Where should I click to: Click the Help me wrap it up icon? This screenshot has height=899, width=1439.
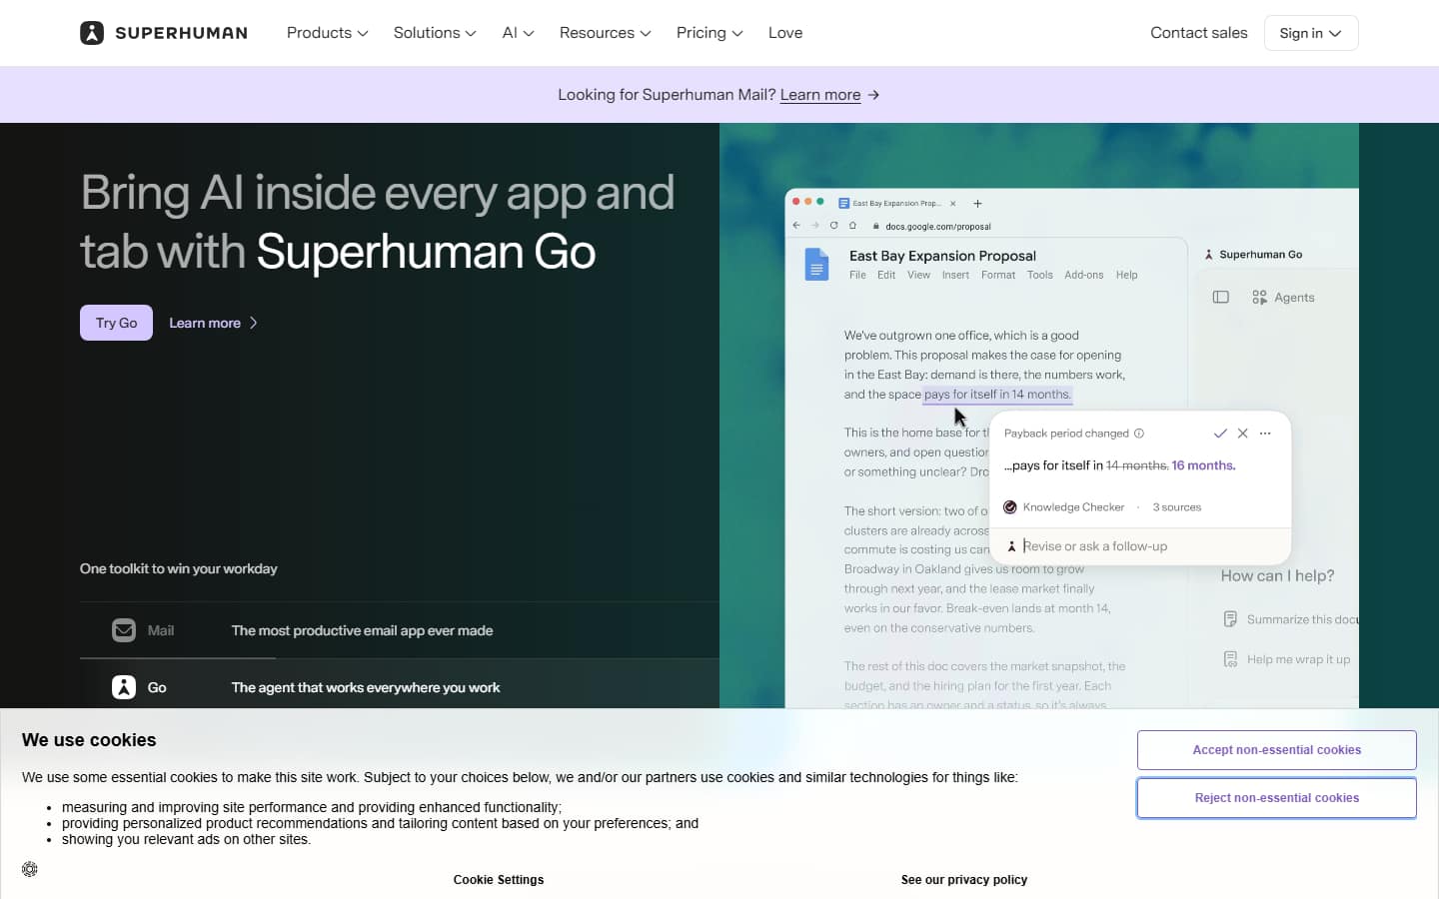click(x=1231, y=659)
